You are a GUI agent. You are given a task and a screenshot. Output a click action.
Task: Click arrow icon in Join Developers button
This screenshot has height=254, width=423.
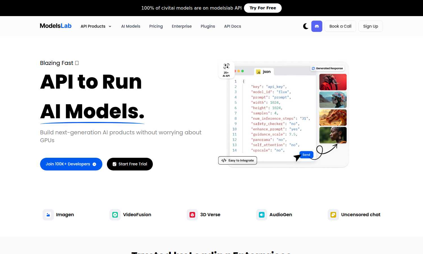pos(94,164)
